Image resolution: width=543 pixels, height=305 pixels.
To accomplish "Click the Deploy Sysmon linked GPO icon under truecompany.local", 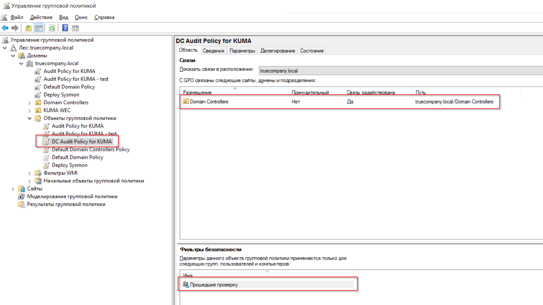I will pos(38,95).
